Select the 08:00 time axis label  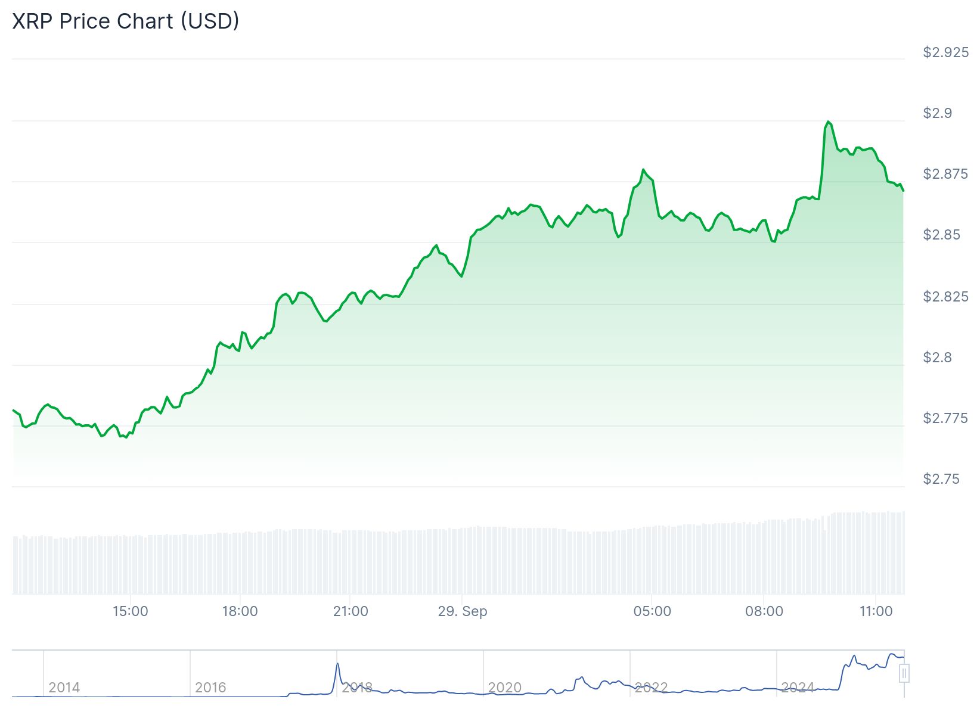tap(764, 611)
